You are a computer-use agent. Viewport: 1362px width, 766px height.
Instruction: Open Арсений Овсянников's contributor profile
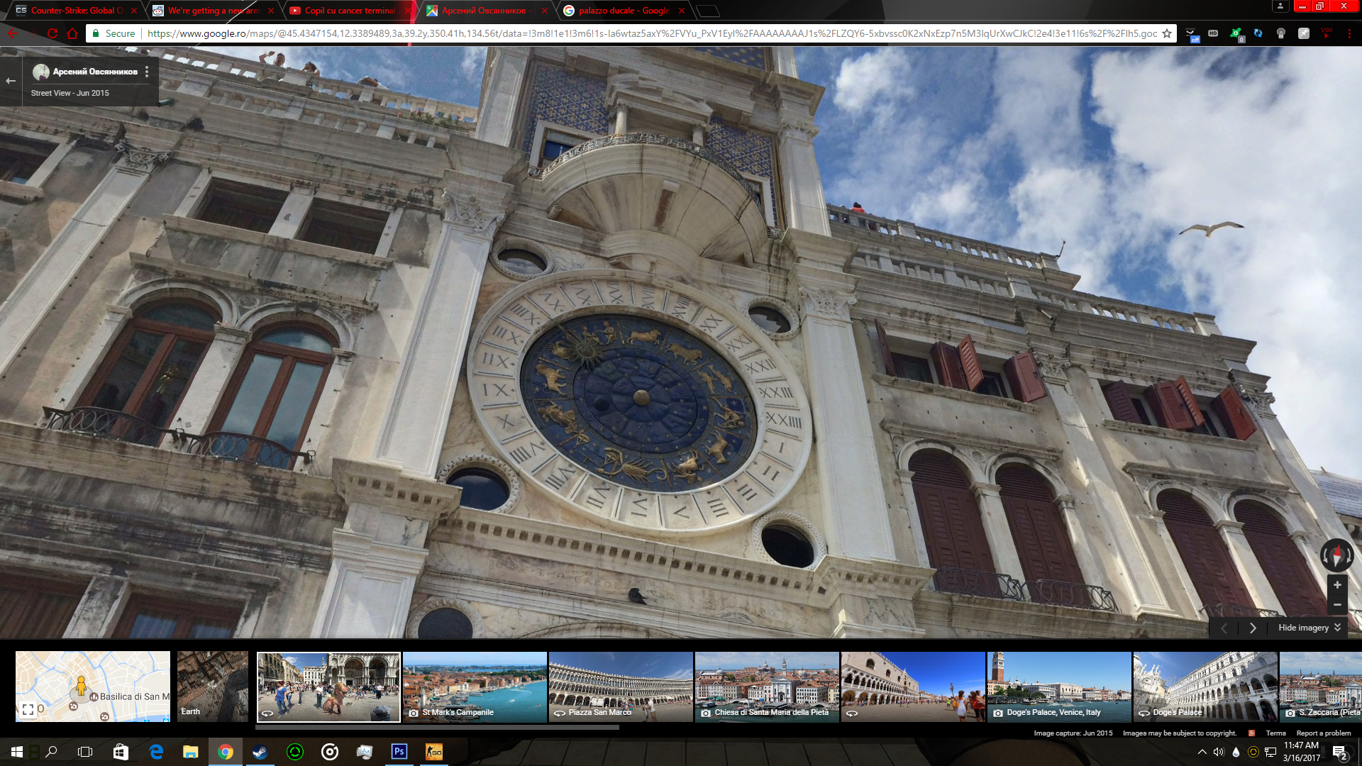(95, 72)
